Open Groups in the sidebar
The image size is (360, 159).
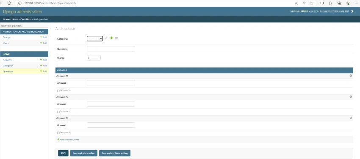click(7, 37)
